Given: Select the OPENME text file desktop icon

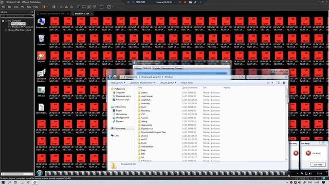Looking at the screenshot, I should click(41, 108).
